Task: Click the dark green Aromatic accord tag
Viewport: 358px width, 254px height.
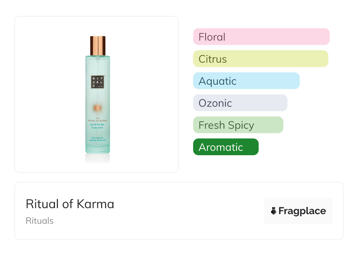Action: tap(225, 147)
